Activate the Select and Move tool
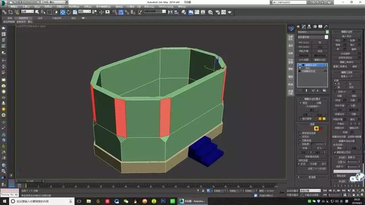This screenshot has height=205, width=365. click(63, 12)
